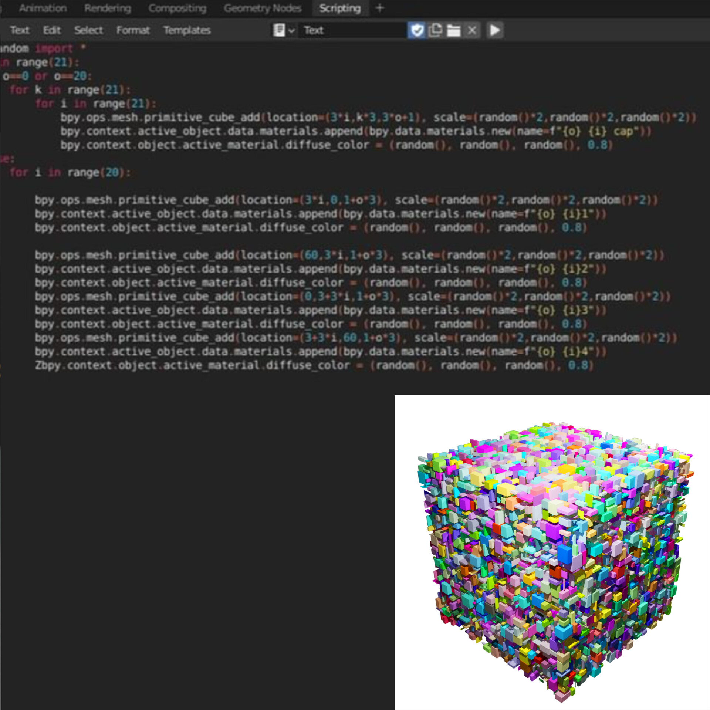The width and height of the screenshot is (710, 710).
Task: Switch to the Geometry Nodes tab
Action: pos(263,8)
